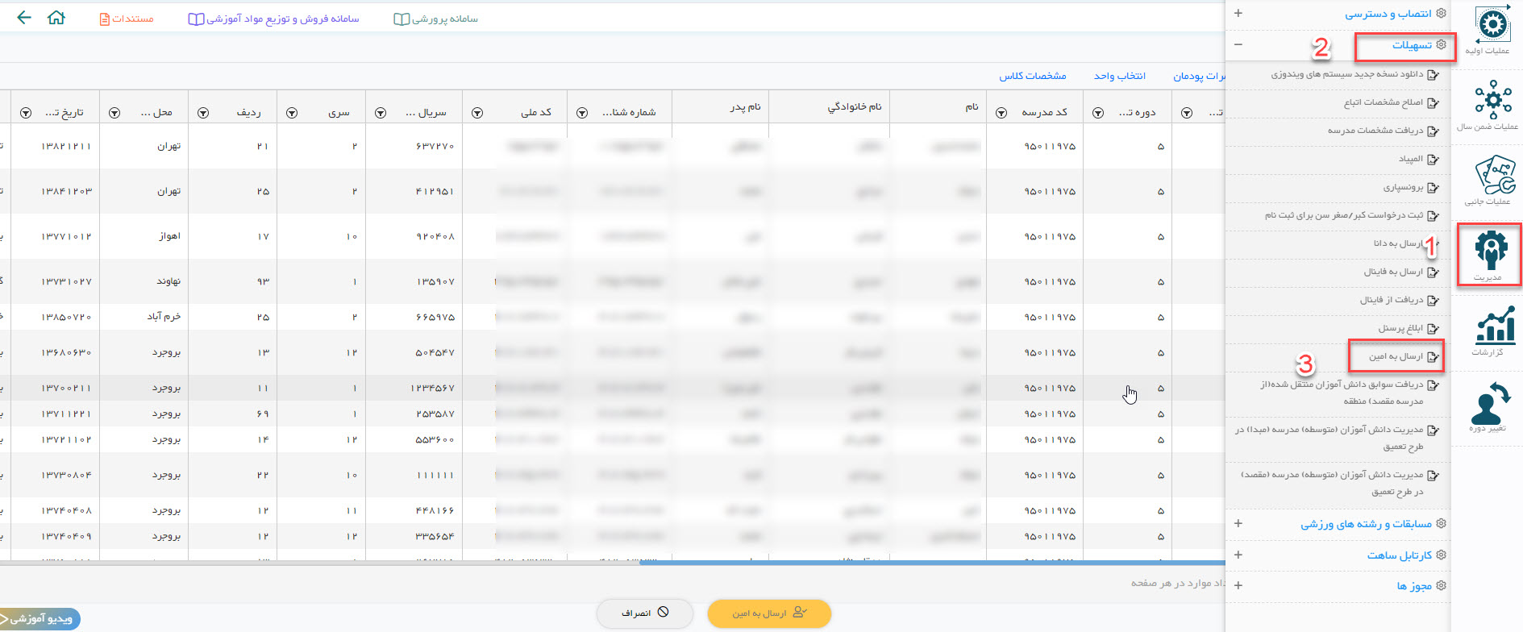1523x632 pixels.
Task: Go to the home page icon
Action: (56, 18)
